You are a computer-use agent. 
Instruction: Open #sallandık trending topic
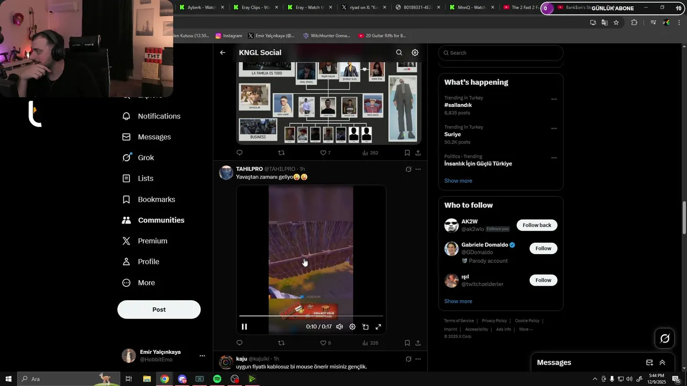(x=458, y=105)
